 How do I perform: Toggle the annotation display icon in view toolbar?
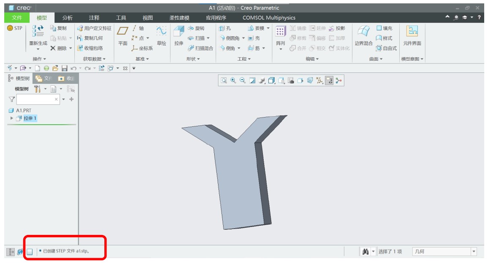(329, 81)
